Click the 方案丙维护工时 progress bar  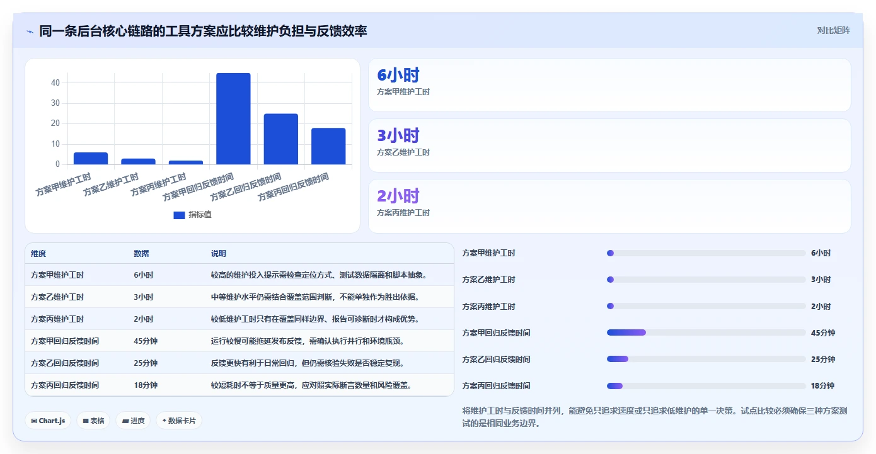click(x=706, y=306)
